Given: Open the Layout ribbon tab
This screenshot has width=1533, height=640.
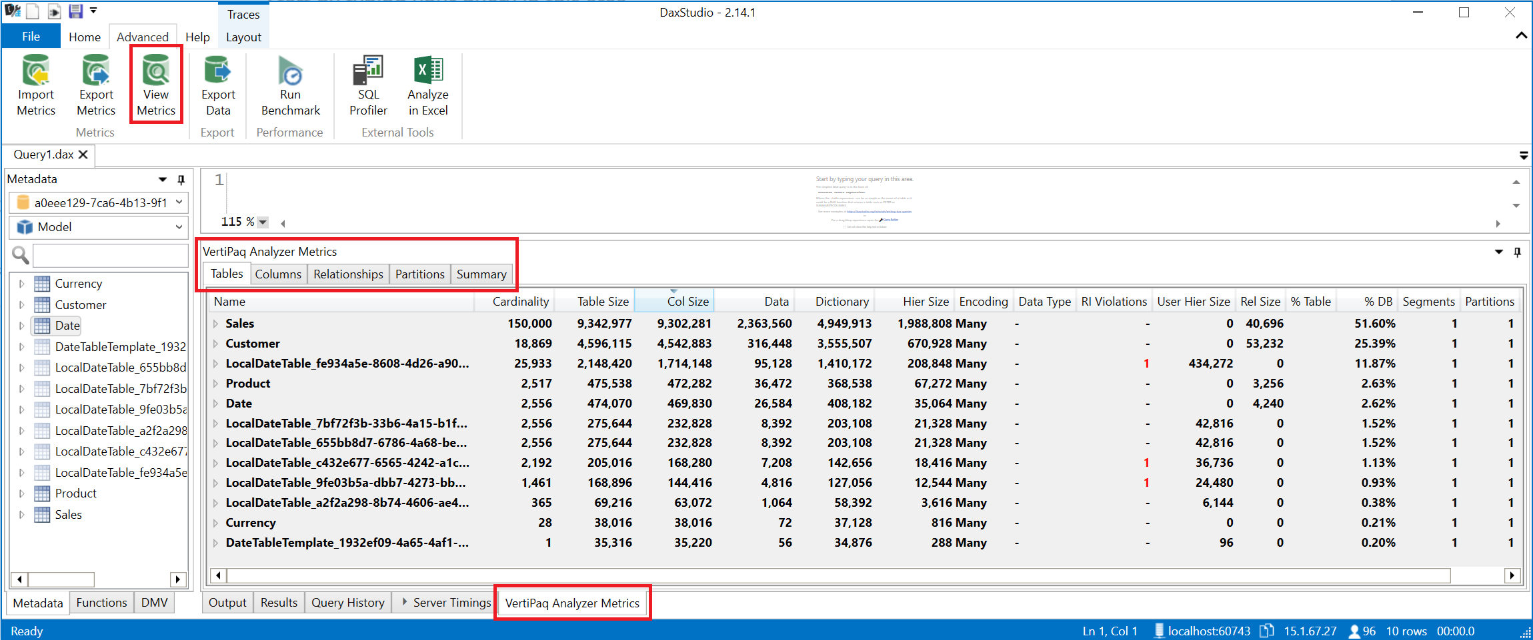Looking at the screenshot, I should click(243, 37).
